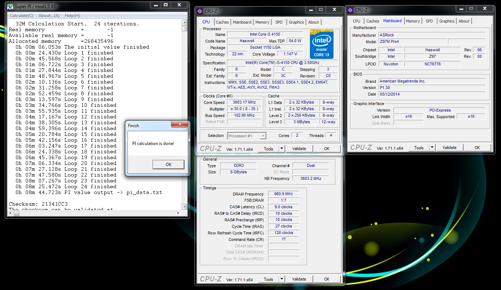The height and width of the screenshot is (290, 501).
Task: Click the Intel Core i3 logo badge
Action: [x=322, y=44]
